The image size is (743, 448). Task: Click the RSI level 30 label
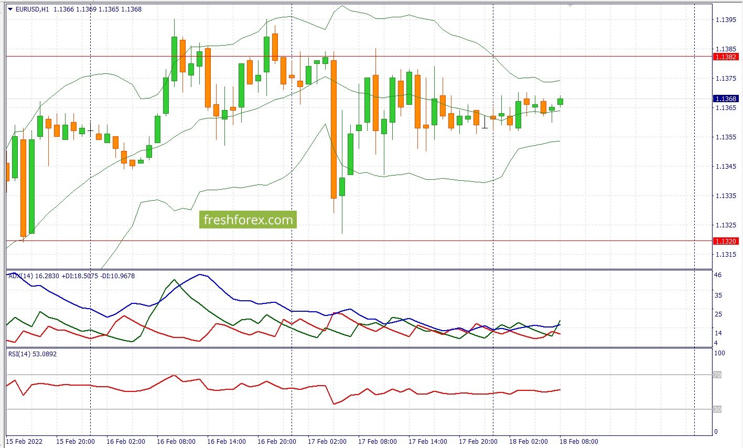pyautogui.click(x=717, y=409)
